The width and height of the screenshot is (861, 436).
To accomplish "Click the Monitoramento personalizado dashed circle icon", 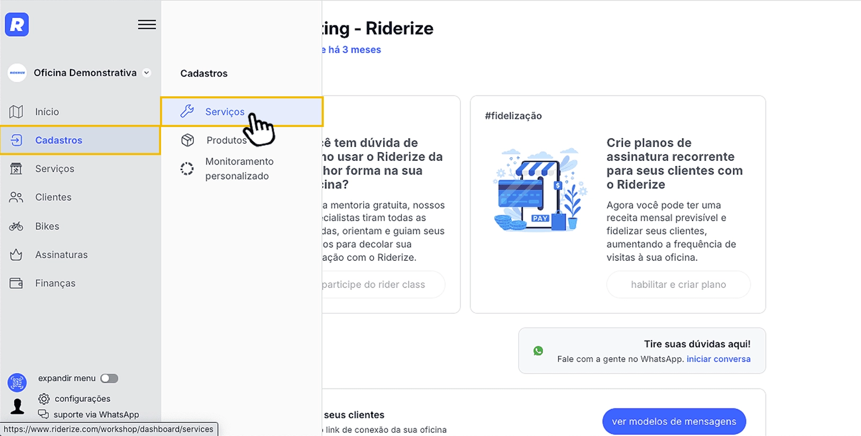I will (187, 169).
